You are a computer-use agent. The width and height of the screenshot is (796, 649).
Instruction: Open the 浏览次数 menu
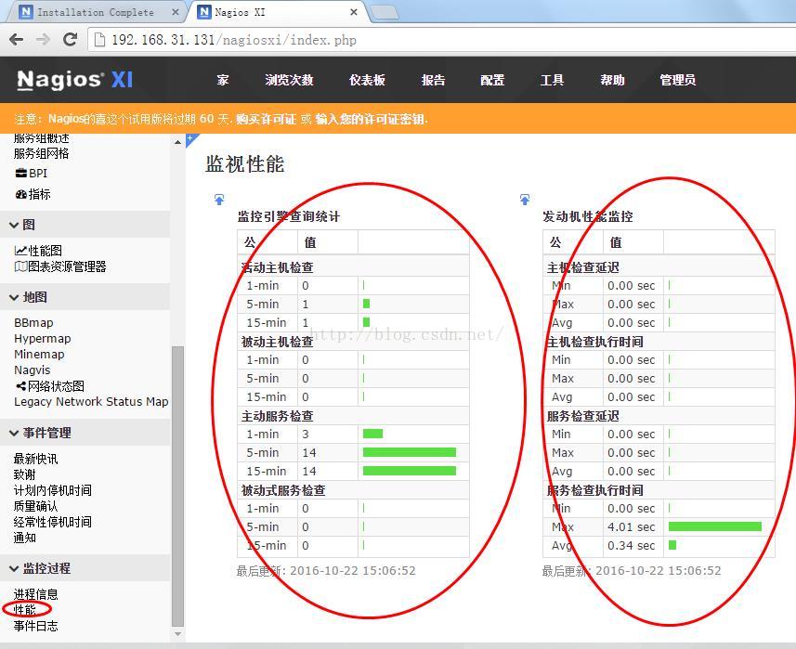(x=289, y=80)
